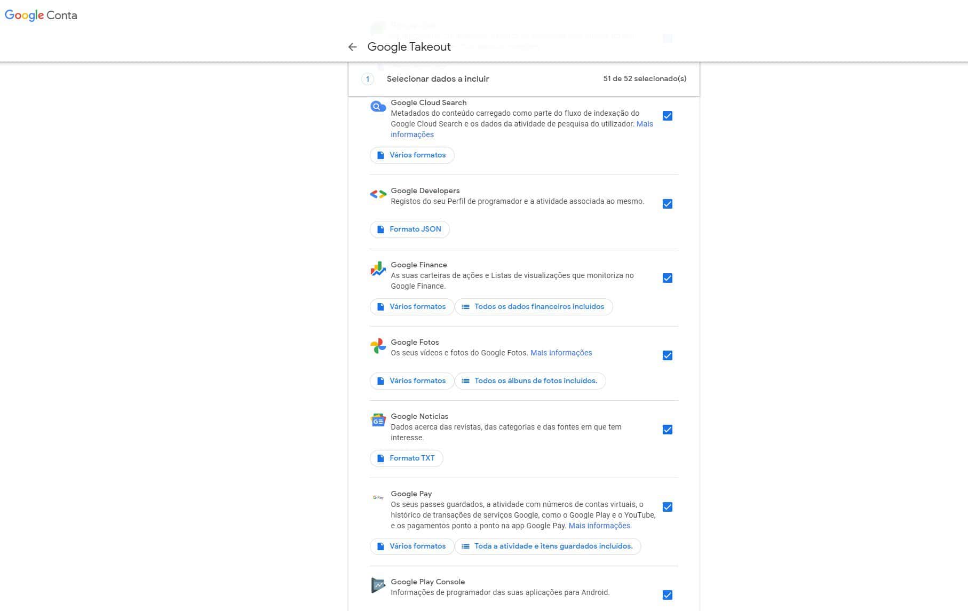This screenshot has width=968, height=611.
Task: Click the Google Conta logo
Action: pyautogui.click(x=41, y=15)
